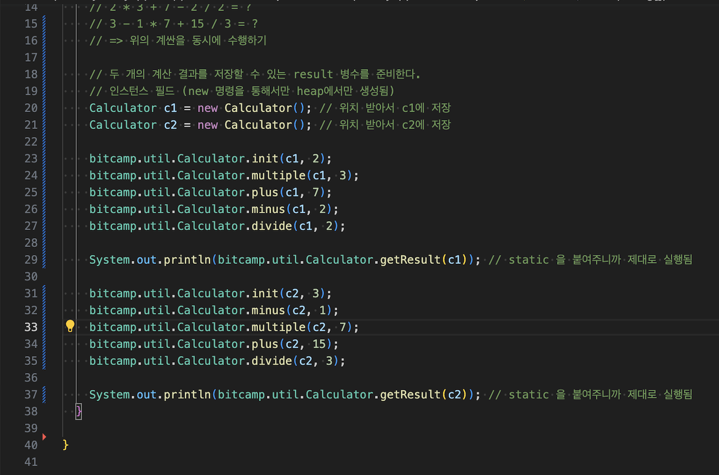Click 'getResult' in the getResult(c2) statement
719x475 pixels.
tap(410, 395)
